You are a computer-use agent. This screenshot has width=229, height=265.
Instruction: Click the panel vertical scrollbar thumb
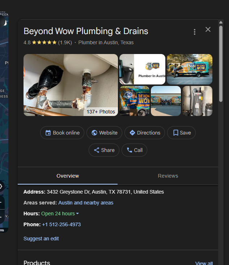pyautogui.click(x=221, y=64)
